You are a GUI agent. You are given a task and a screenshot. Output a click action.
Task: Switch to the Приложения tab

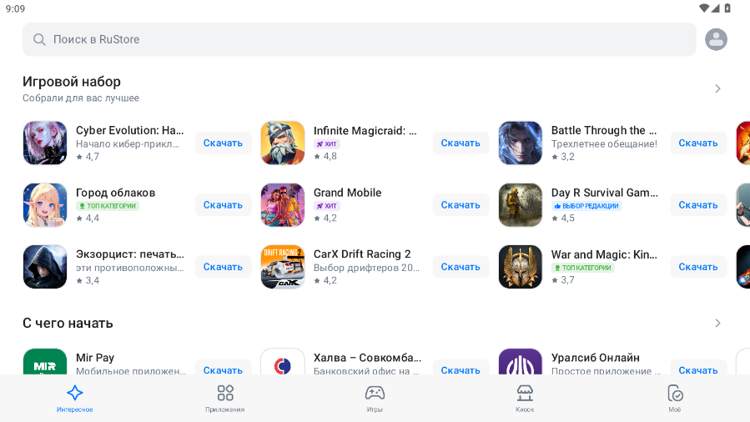point(225,399)
